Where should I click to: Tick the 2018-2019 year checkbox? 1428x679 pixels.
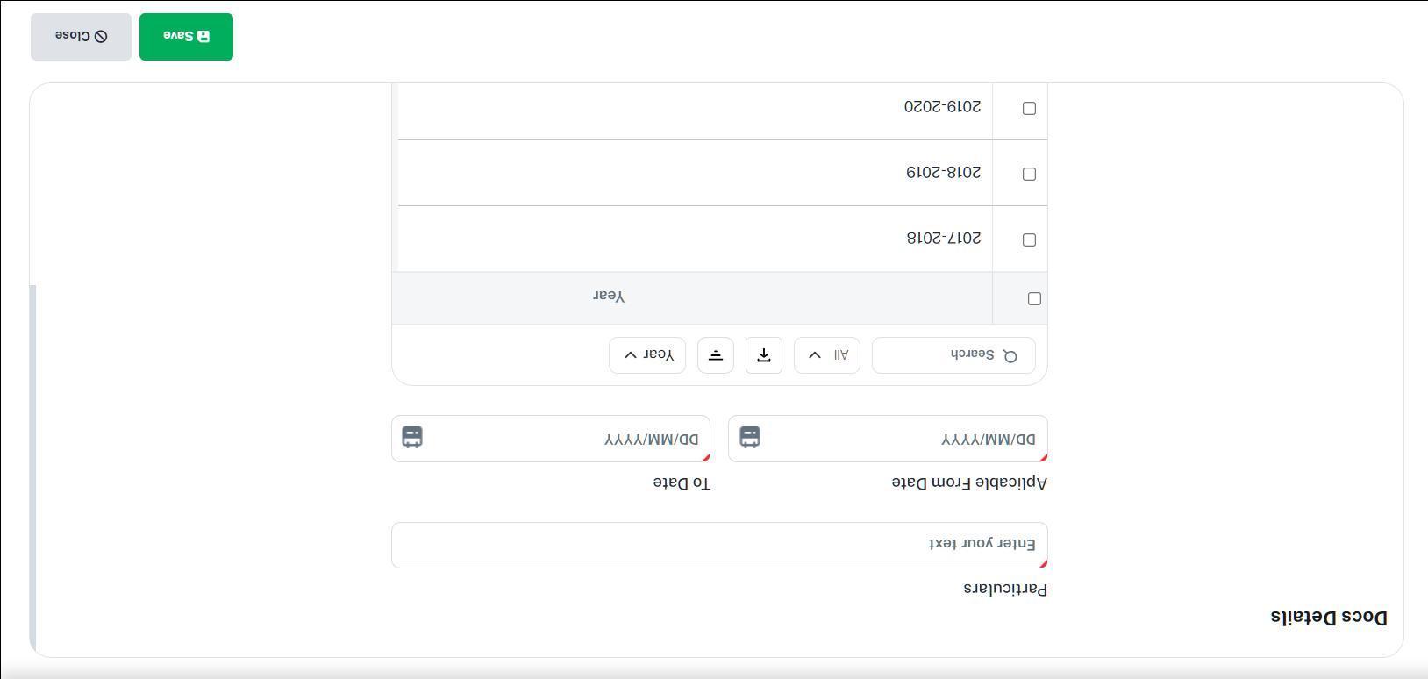(1029, 175)
